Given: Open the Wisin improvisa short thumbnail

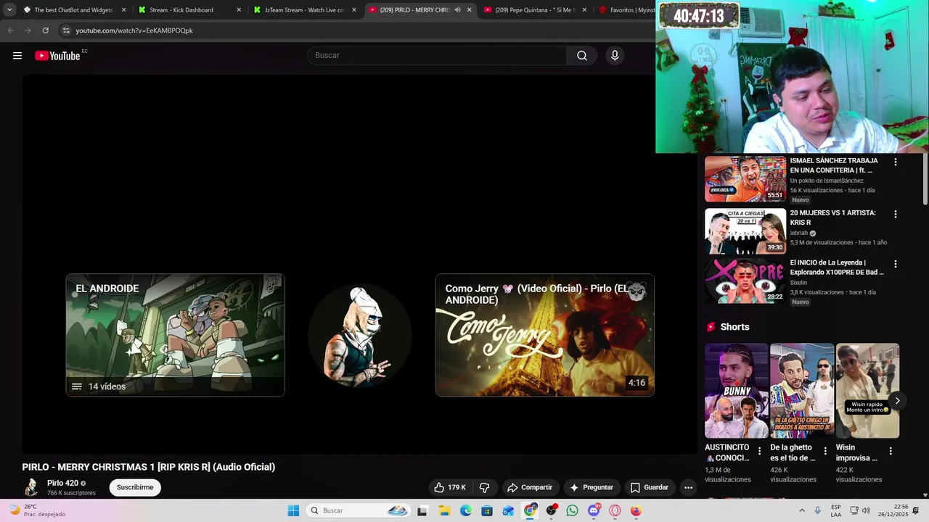Looking at the screenshot, I should [867, 391].
